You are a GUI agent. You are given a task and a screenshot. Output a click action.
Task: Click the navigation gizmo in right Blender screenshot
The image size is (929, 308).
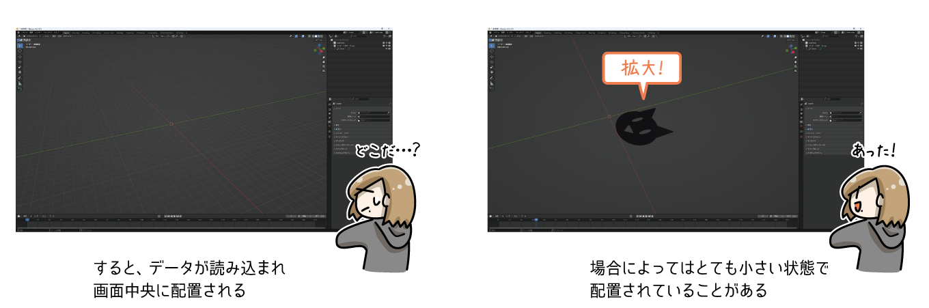coord(793,49)
